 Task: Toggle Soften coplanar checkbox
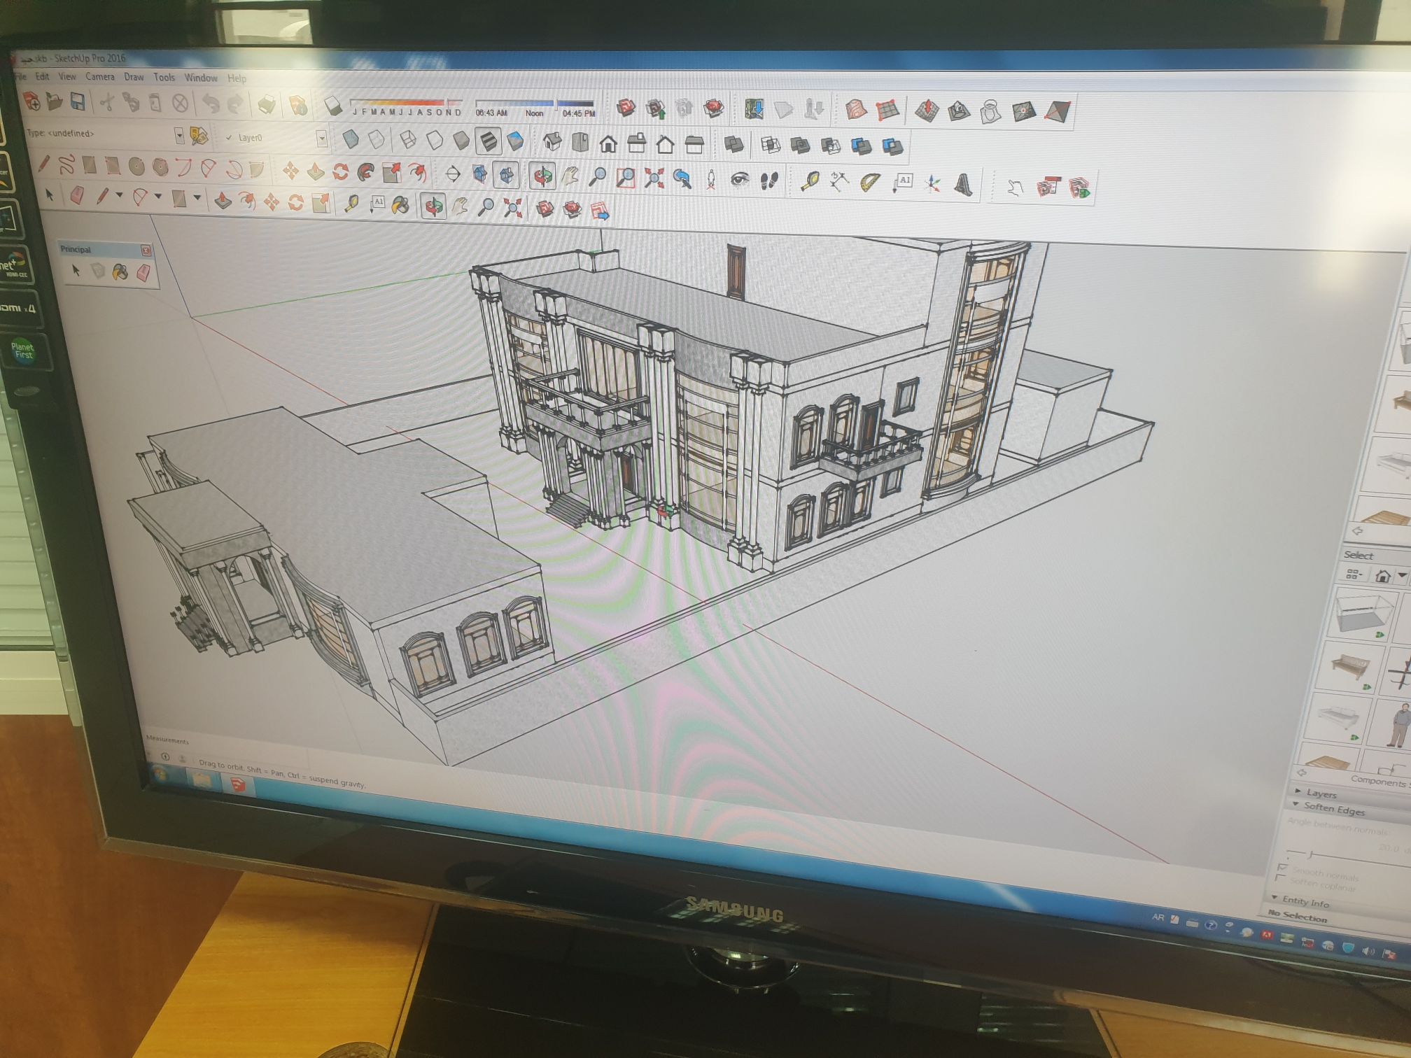click(x=1281, y=878)
